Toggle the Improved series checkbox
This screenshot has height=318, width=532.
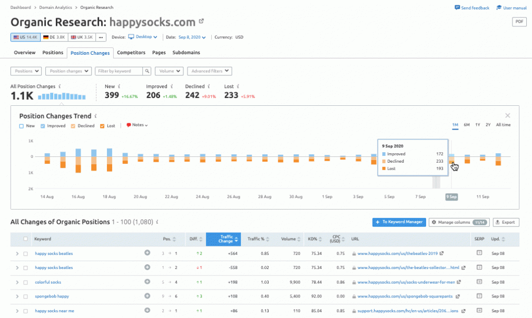(43, 126)
